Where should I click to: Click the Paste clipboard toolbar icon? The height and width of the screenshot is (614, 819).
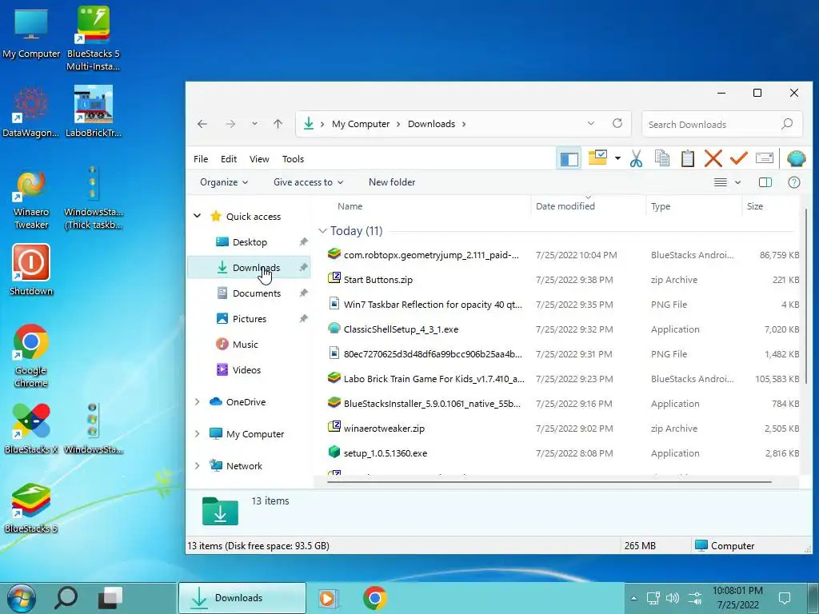pyautogui.click(x=687, y=158)
